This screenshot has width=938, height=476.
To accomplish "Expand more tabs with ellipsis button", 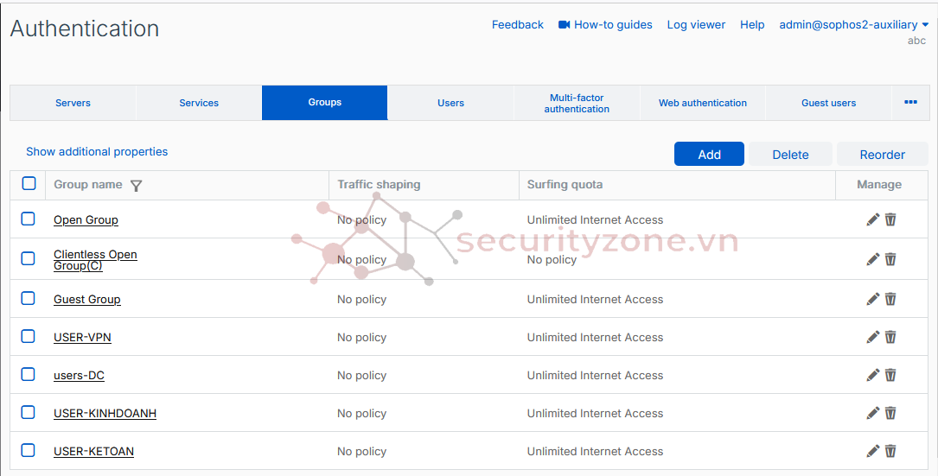I will point(910,102).
